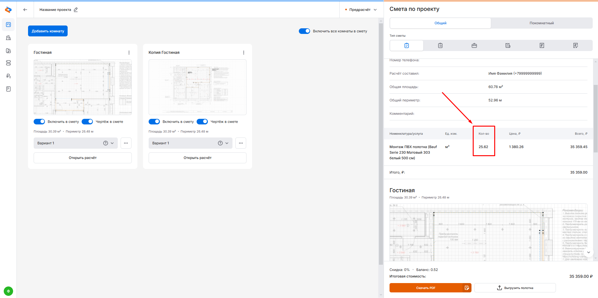Toggle Чертёж в смете for Гостиная
This screenshot has width=598, height=298.
click(87, 122)
